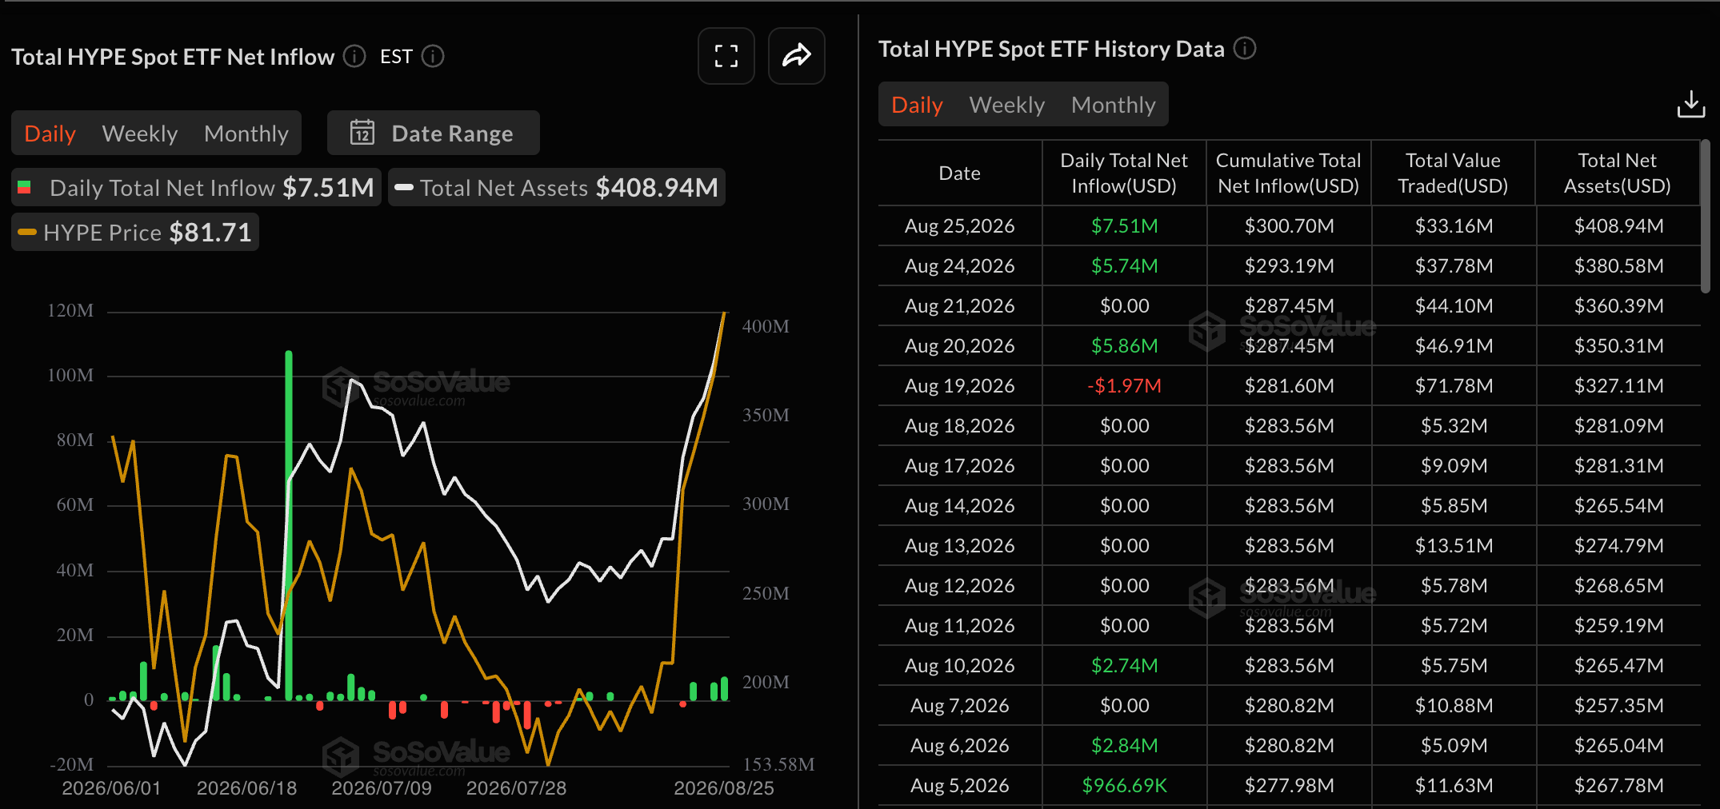1720x809 pixels.
Task: Click info icon beside Net Inflow title
Action: coord(354,57)
